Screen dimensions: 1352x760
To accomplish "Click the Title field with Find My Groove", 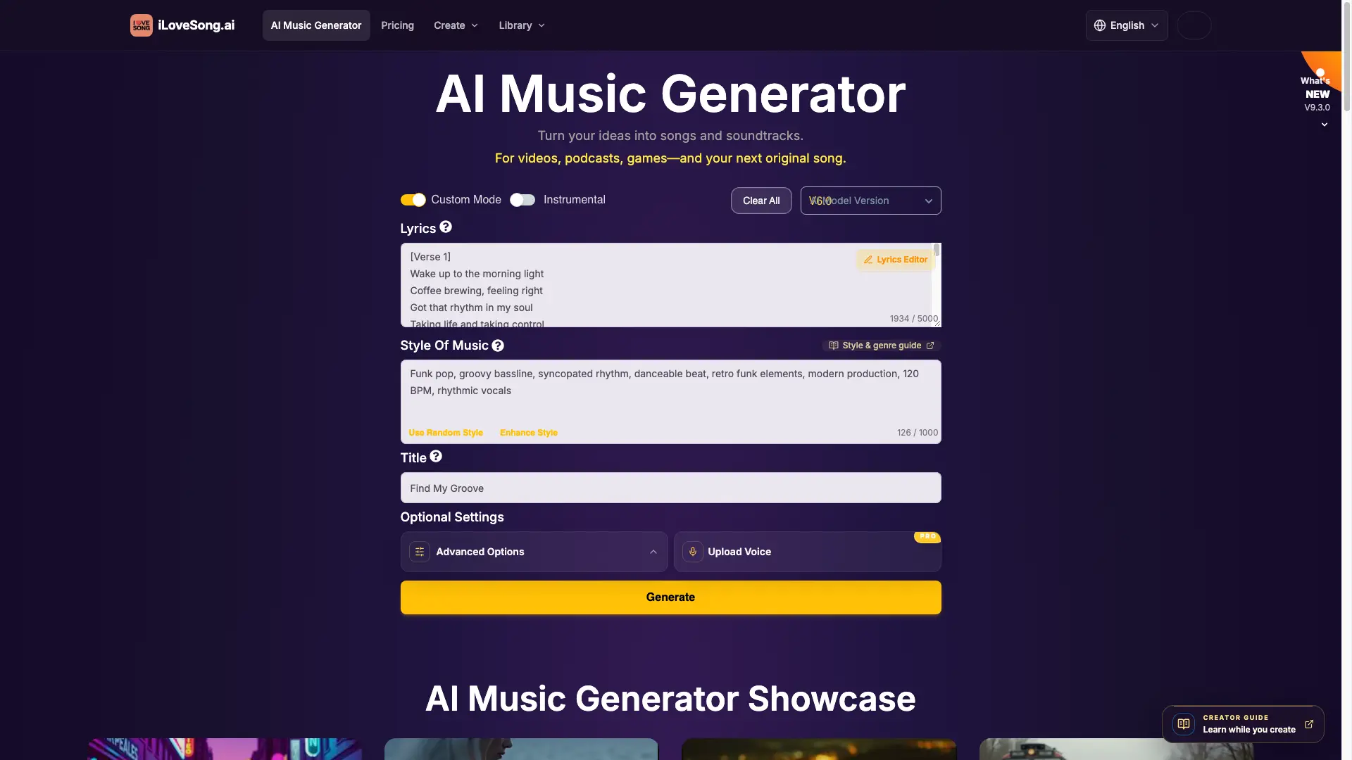I will [x=671, y=488].
